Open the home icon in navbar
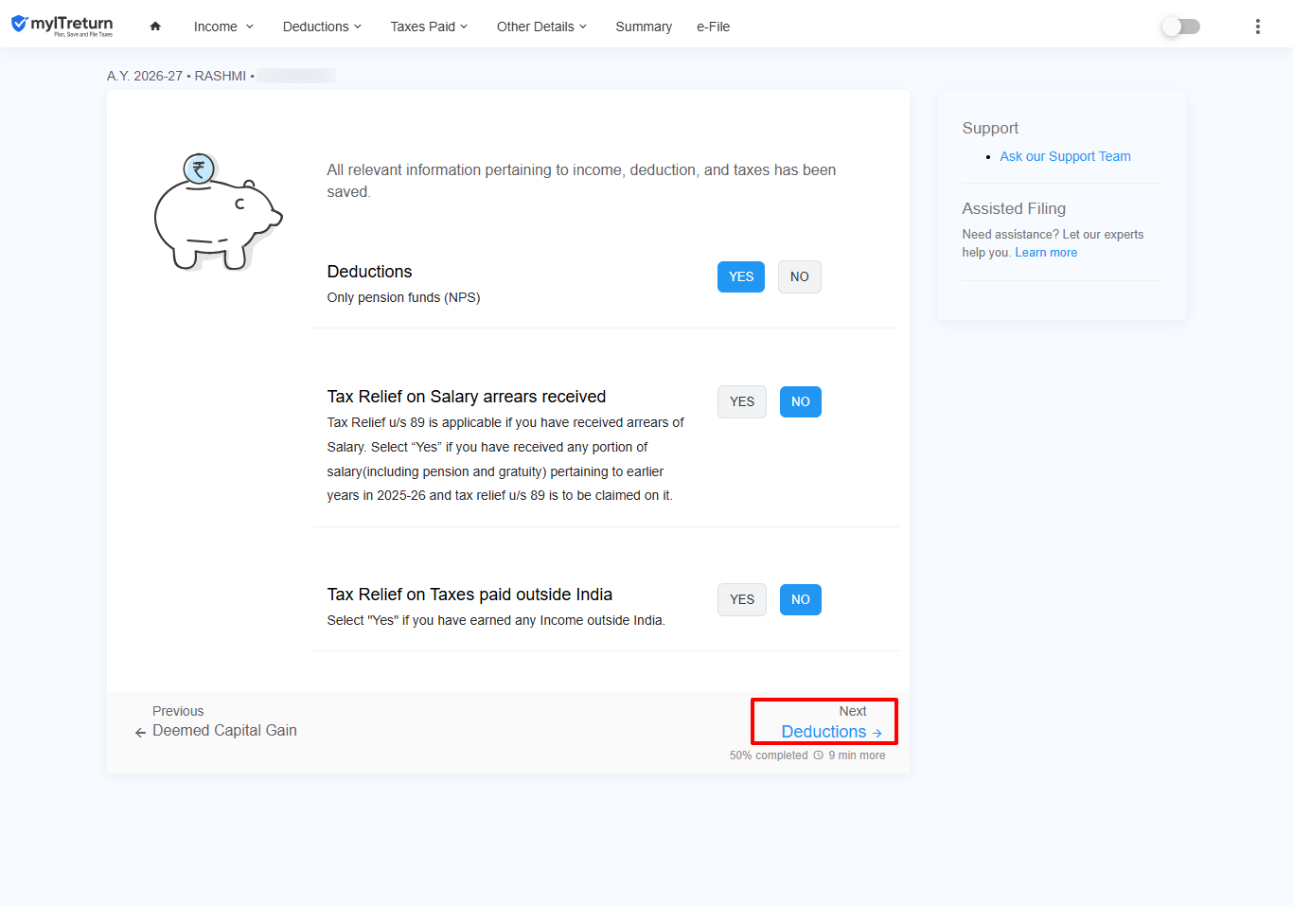 pos(155,27)
